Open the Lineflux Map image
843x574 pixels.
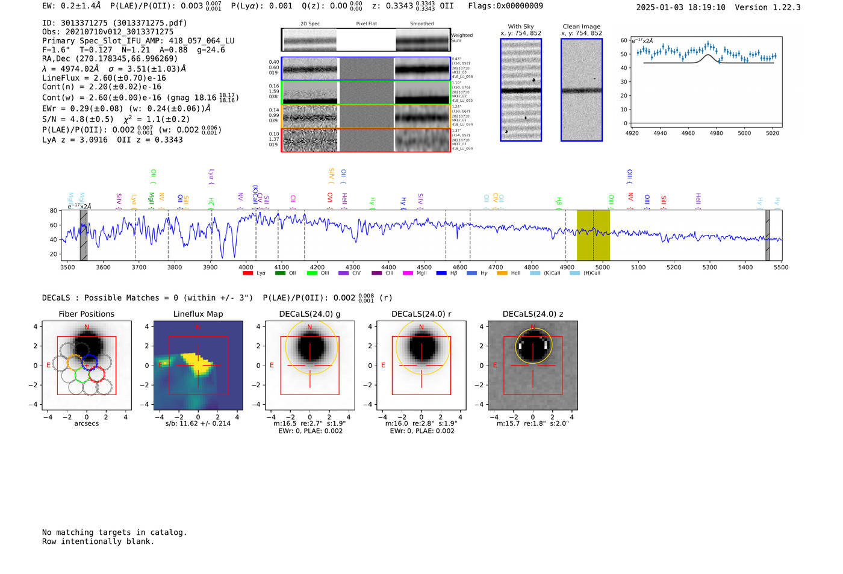pos(198,366)
